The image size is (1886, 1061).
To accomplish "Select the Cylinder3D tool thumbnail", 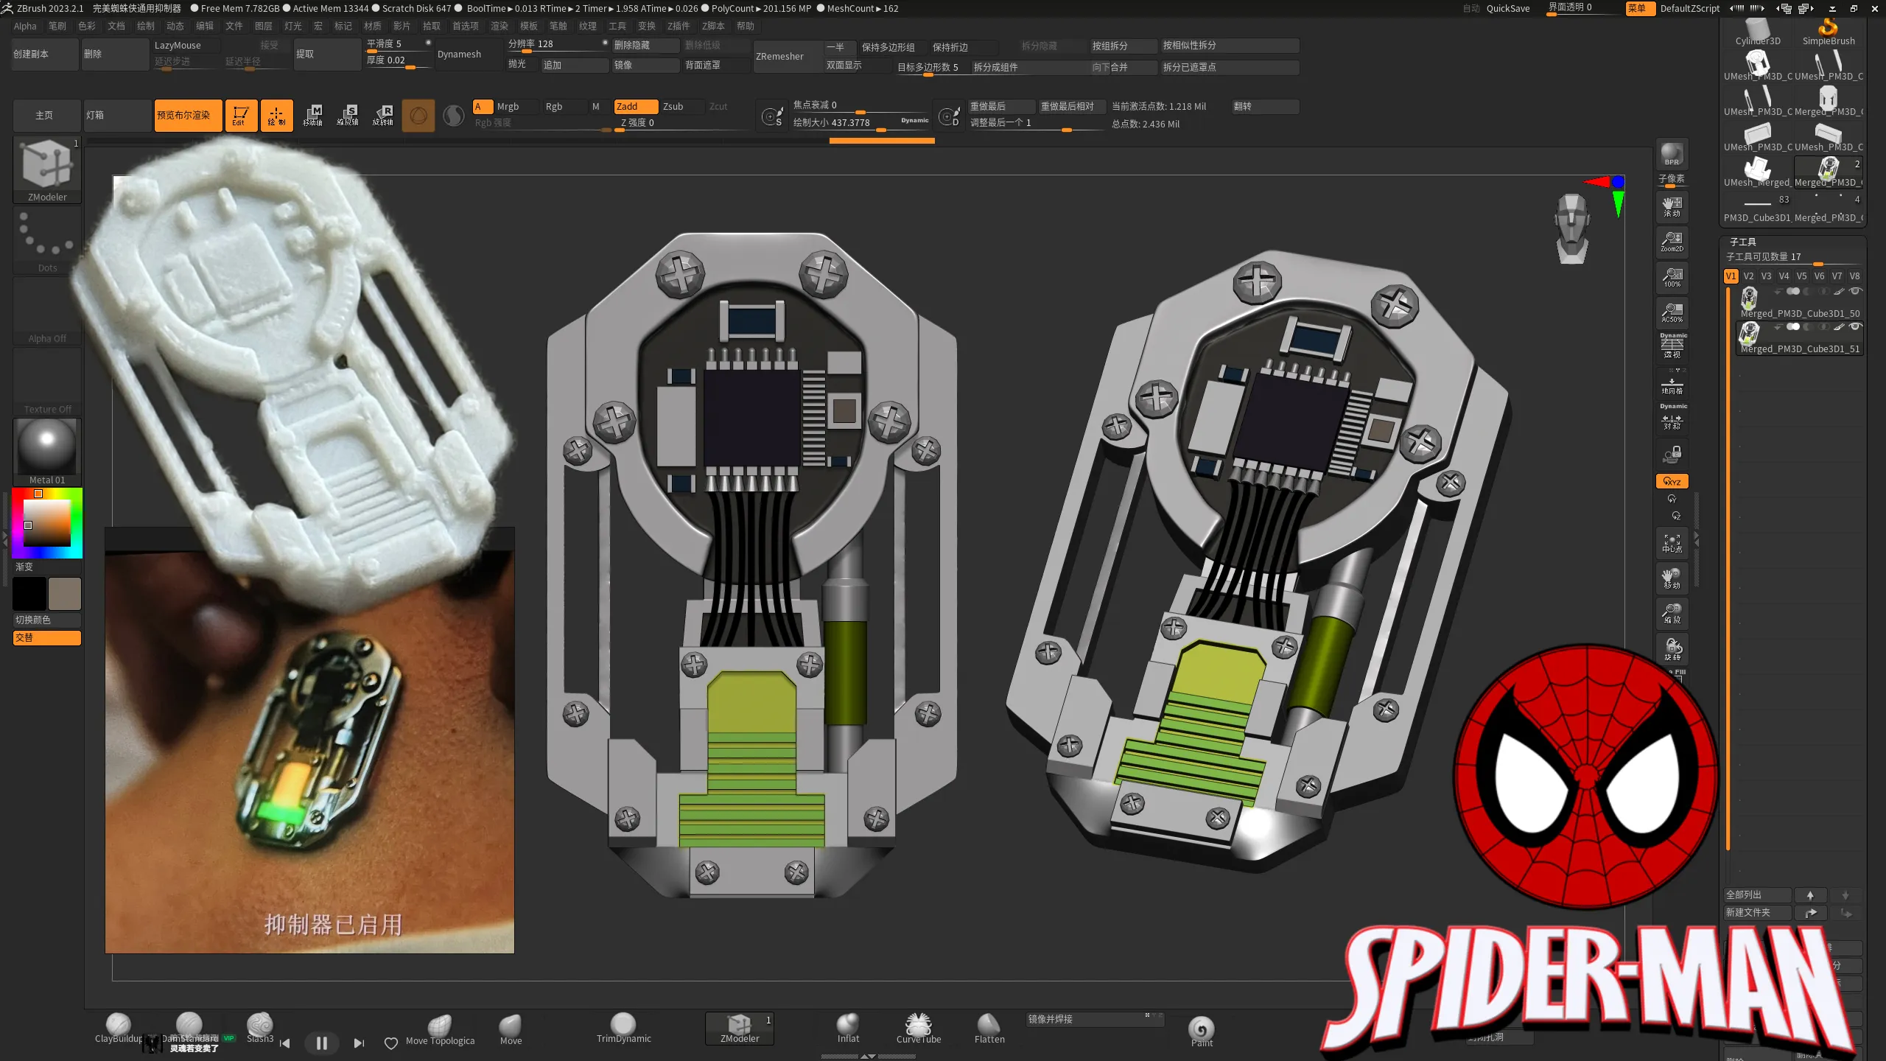I will (1758, 31).
